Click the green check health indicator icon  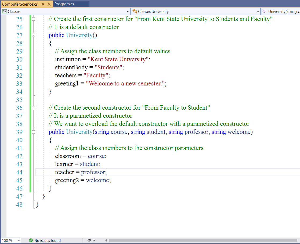point(31,241)
